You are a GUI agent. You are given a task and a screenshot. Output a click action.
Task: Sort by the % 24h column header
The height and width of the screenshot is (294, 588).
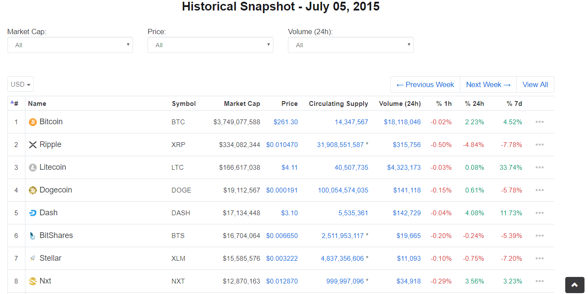pos(474,104)
